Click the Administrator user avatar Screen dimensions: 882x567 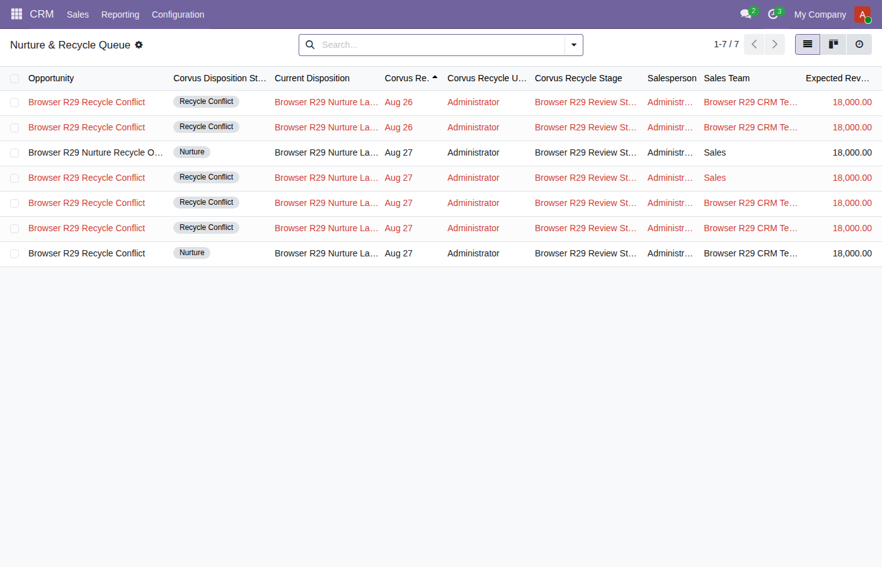pyautogui.click(x=862, y=14)
